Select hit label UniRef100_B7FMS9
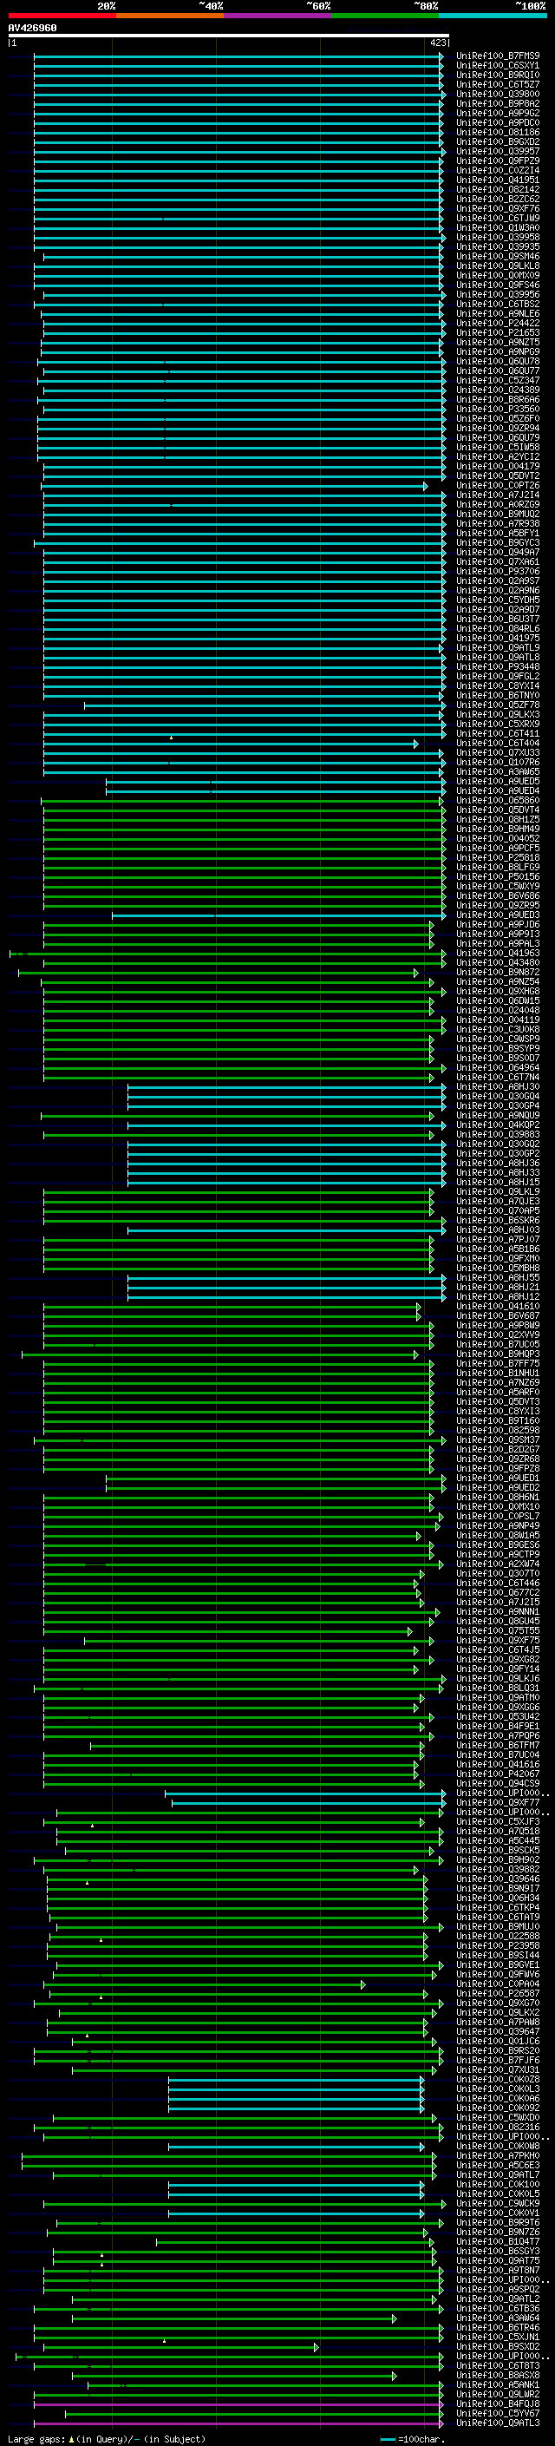This screenshot has width=555, height=2446. 498,56
